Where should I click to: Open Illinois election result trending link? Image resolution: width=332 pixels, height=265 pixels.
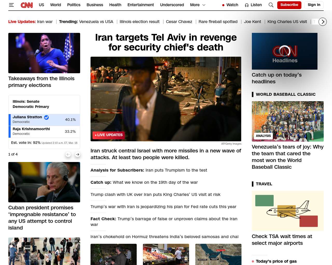(x=140, y=22)
